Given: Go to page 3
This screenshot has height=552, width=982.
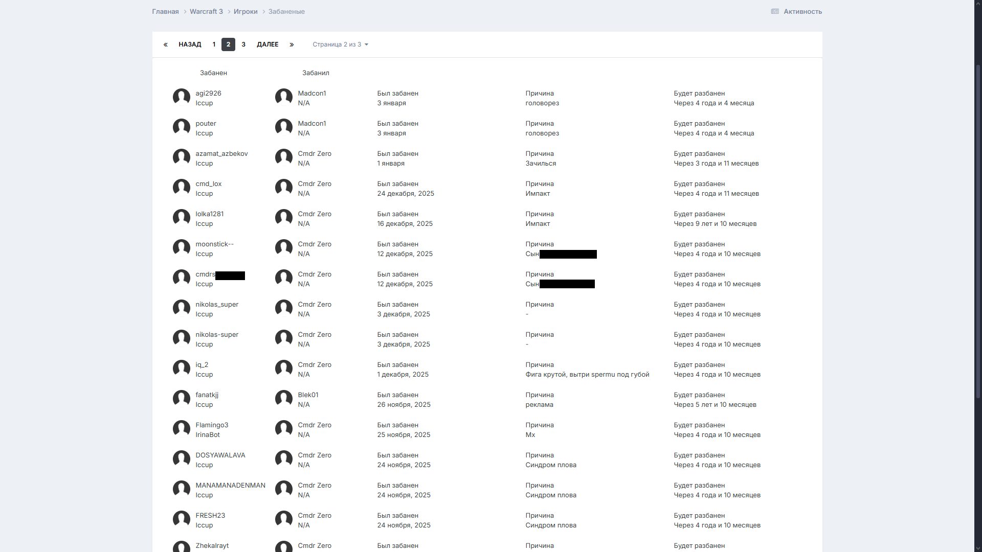Looking at the screenshot, I should [x=243, y=45].
